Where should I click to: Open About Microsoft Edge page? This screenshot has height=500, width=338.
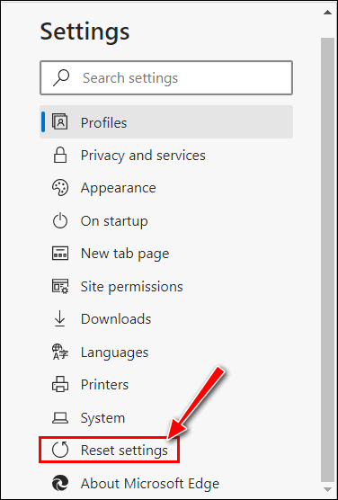(166, 483)
